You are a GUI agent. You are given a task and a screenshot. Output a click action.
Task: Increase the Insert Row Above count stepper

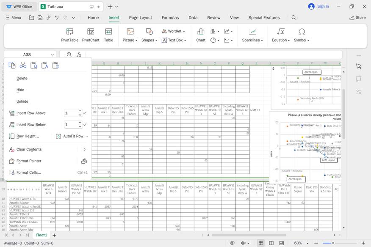[x=79, y=111]
